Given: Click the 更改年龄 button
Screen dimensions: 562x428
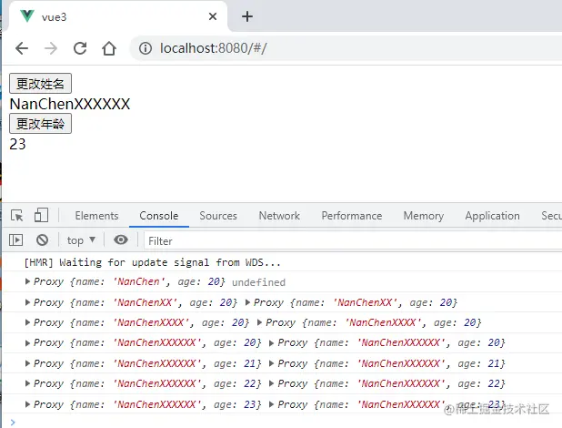Looking at the screenshot, I should click(40, 124).
